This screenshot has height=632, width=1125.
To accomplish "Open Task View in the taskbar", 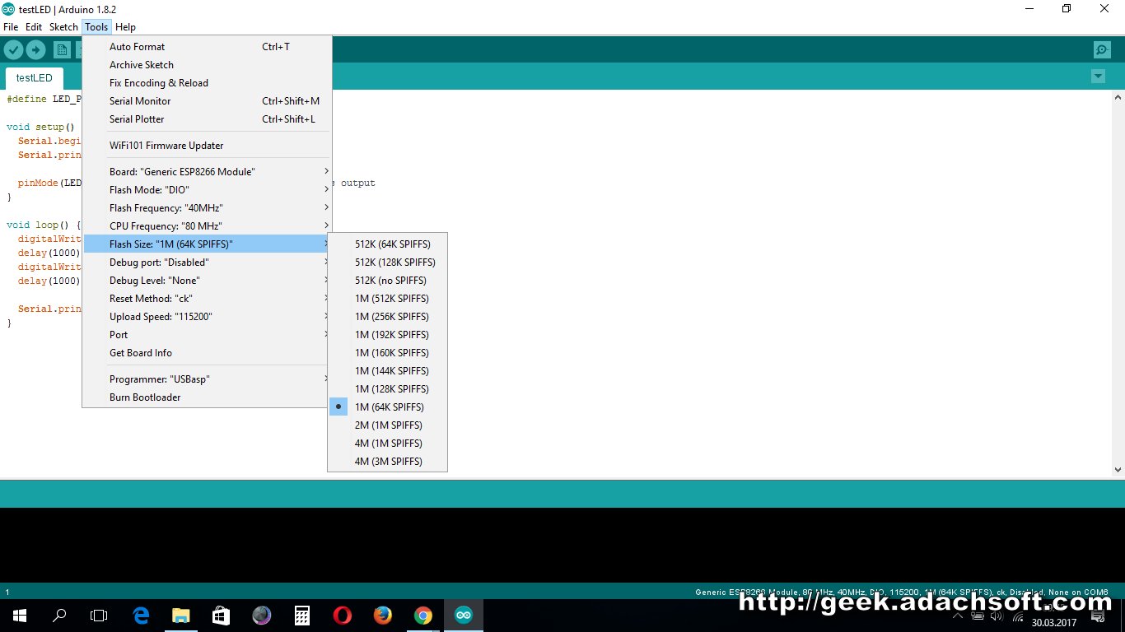I will [x=99, y=616].
